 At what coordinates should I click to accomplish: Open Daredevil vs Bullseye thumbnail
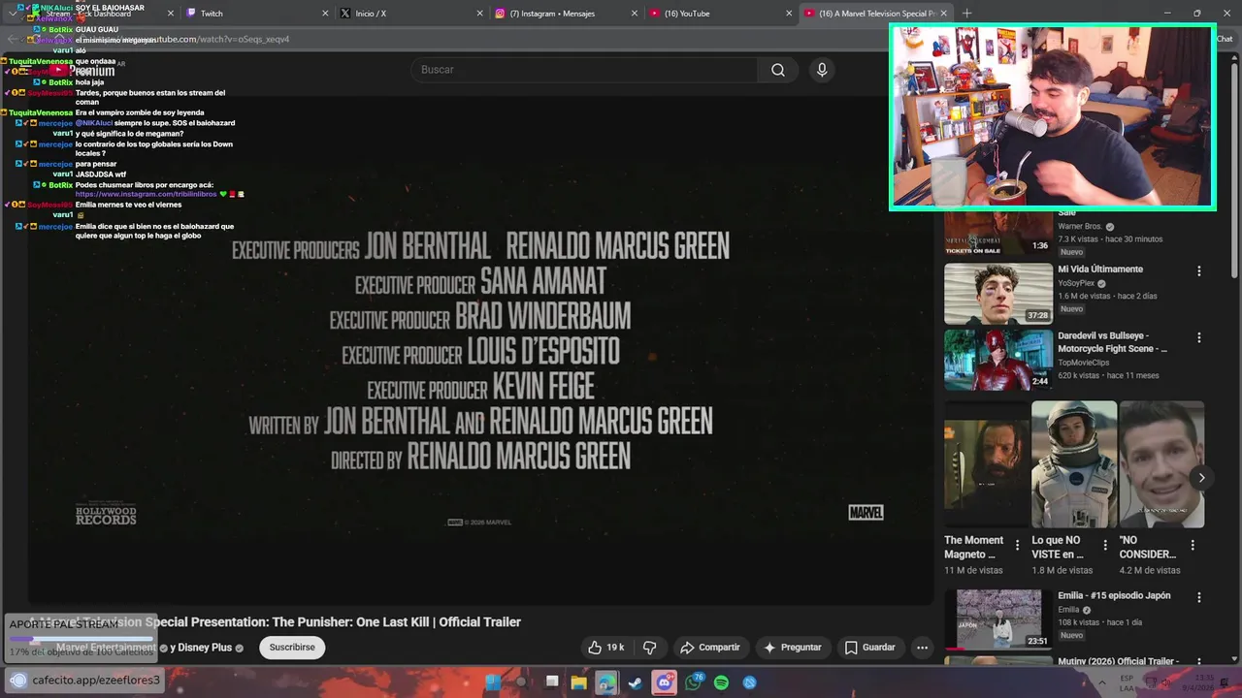[998, 360]
